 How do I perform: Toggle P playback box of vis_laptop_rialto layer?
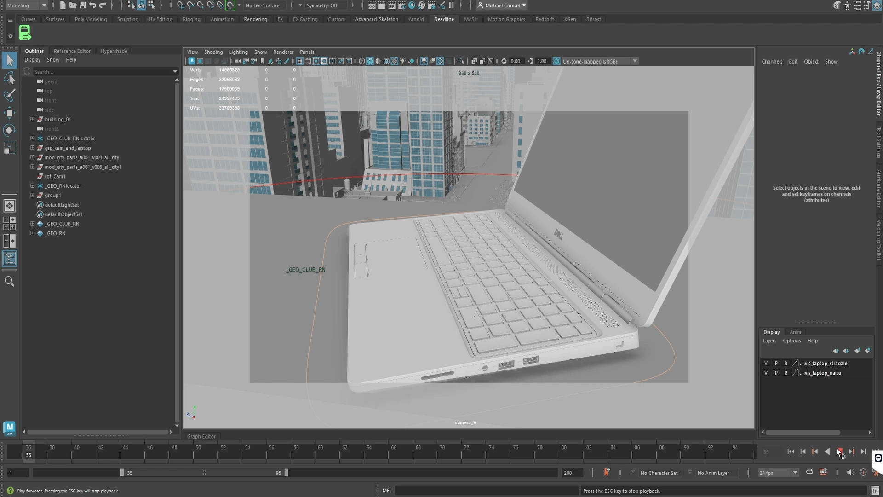[x=776, y=373]
